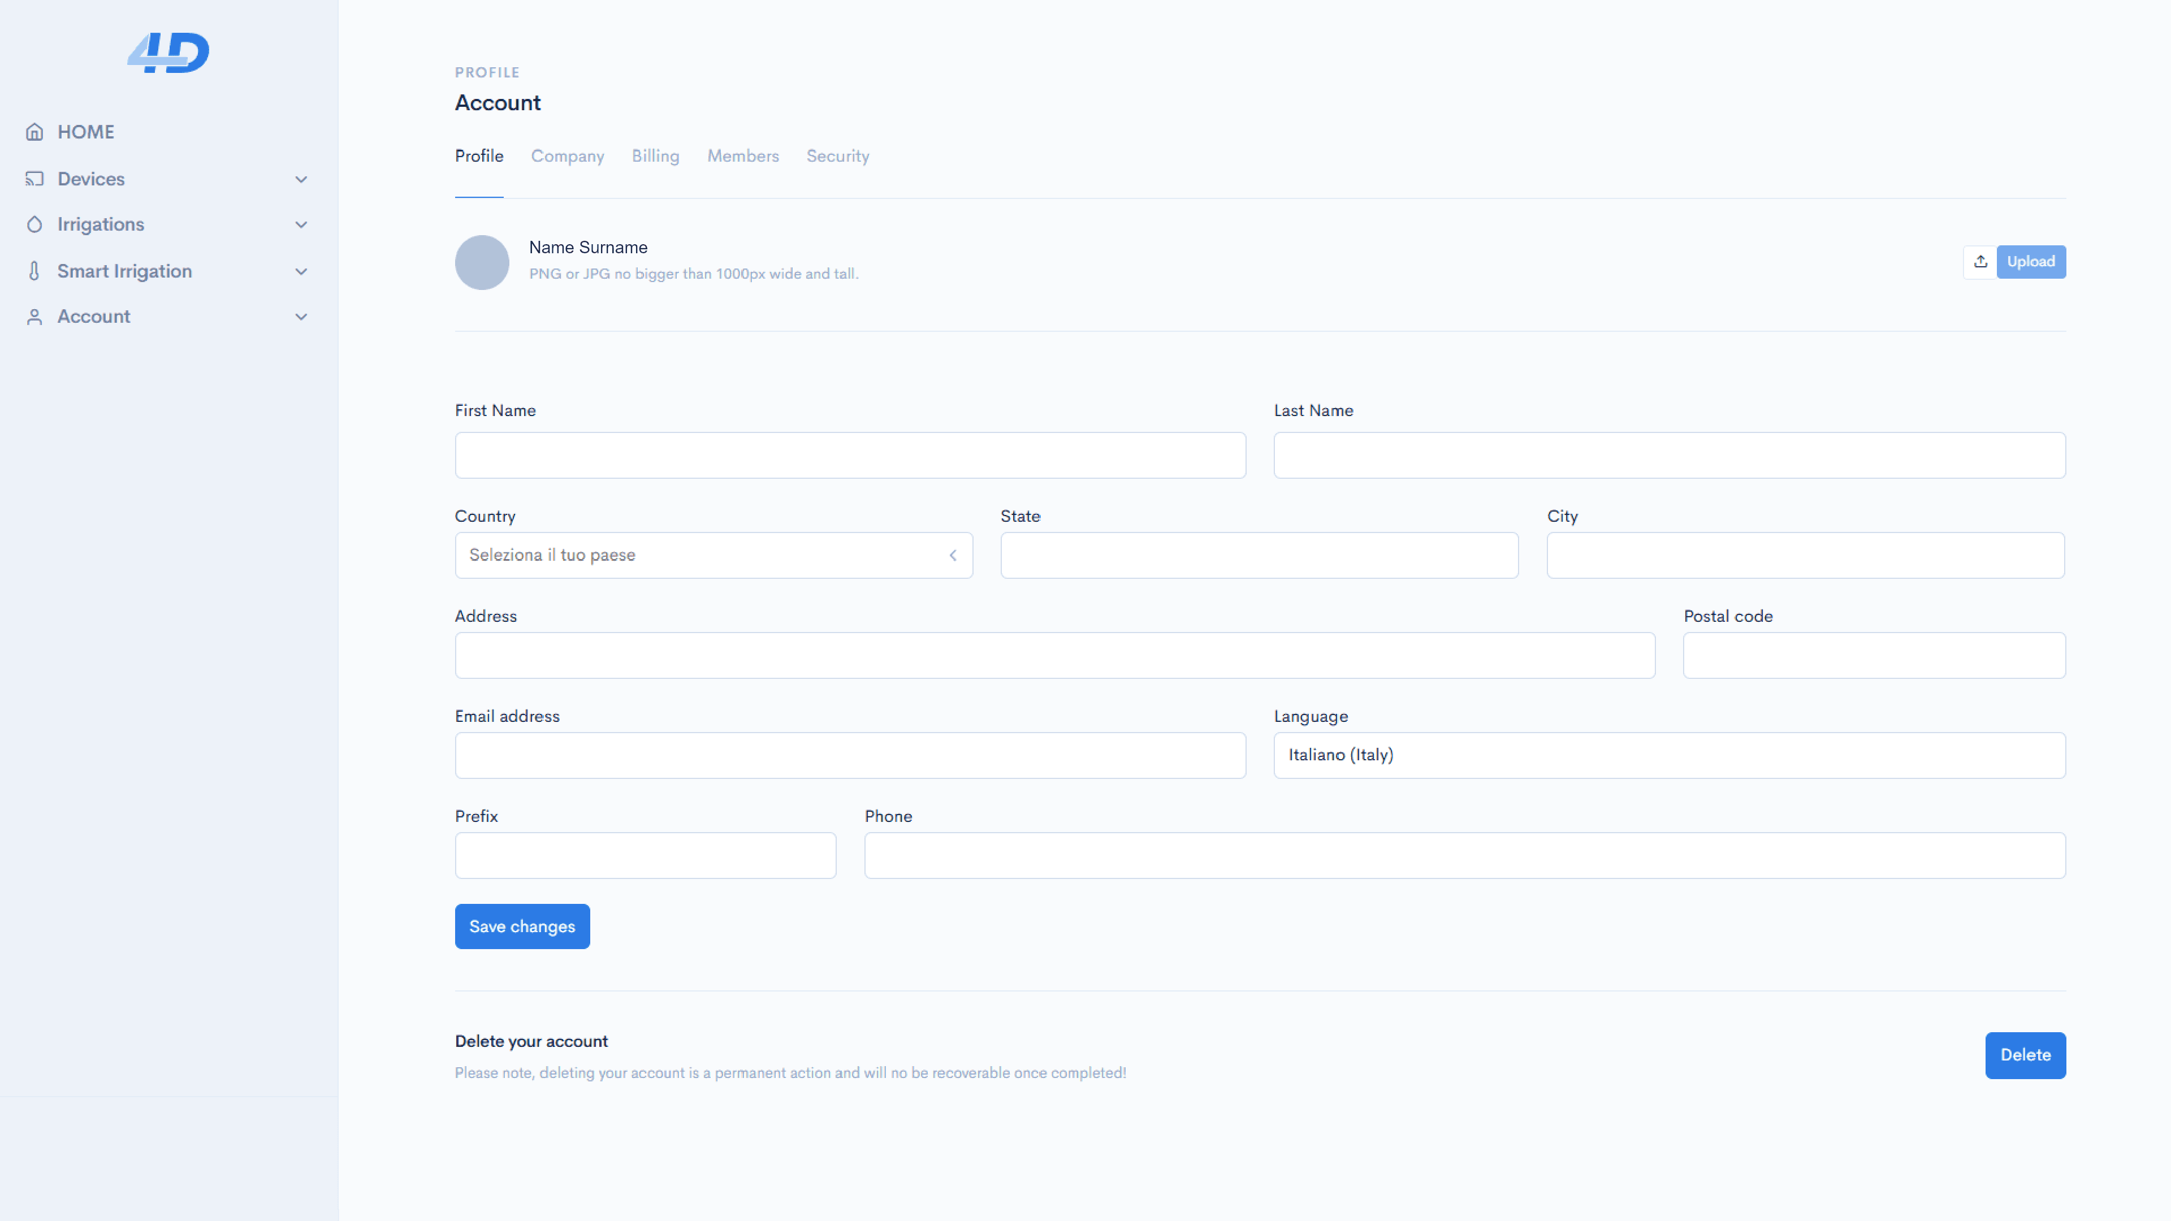Expand the Irrigations sidebar chevron
The height and width of the screenshot is (1221, 2171).
[x=301, y=225]
